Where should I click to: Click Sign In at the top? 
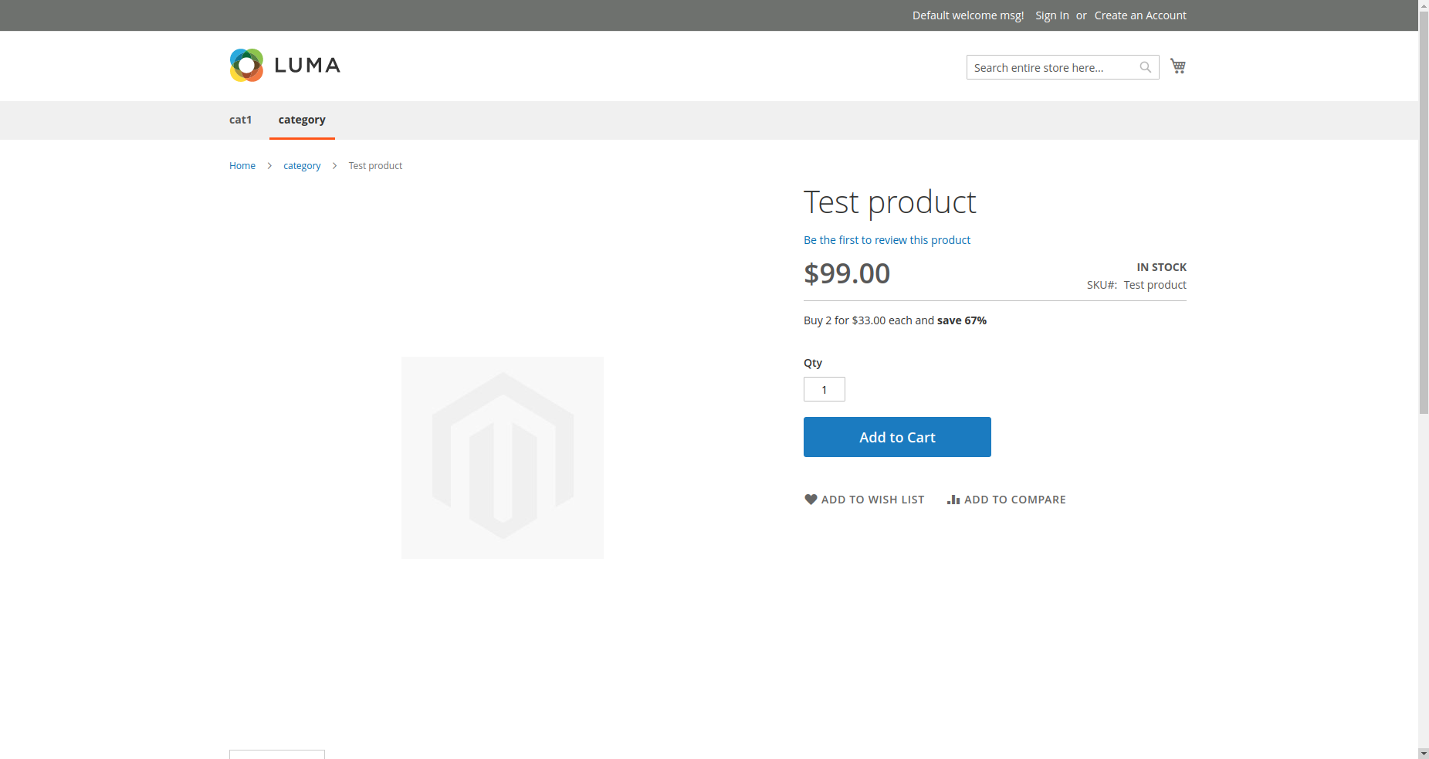pyautogui.click(x=1051, y=15)
